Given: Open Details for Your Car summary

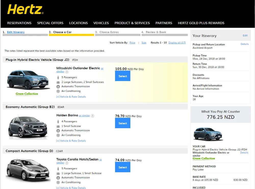Looking at the screenshot, I should [244, 153].
